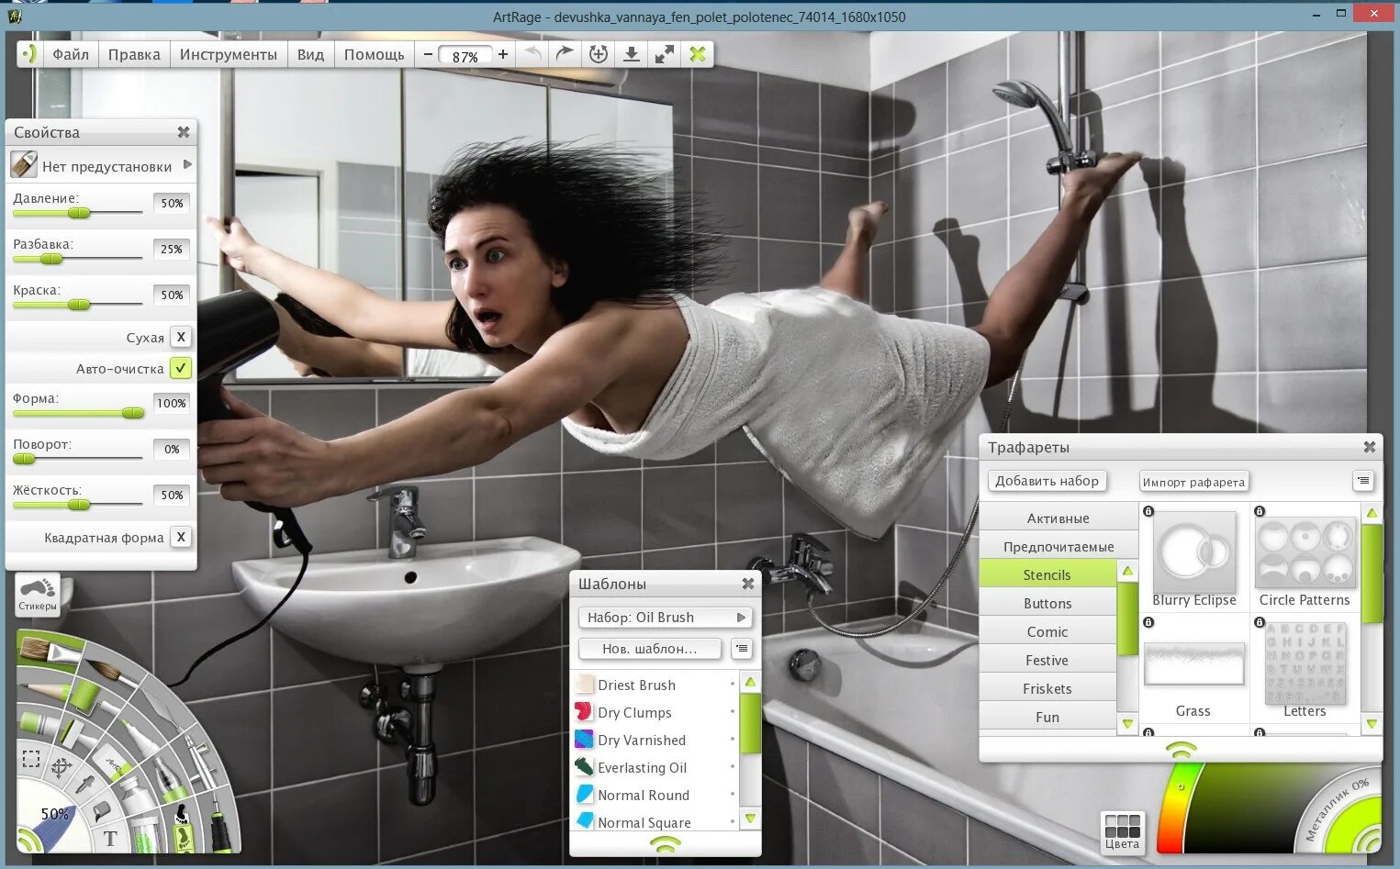Screen dimensions: 1400x869
Task: Toggle lock on Grass stencil
Action: [1148, 622]
